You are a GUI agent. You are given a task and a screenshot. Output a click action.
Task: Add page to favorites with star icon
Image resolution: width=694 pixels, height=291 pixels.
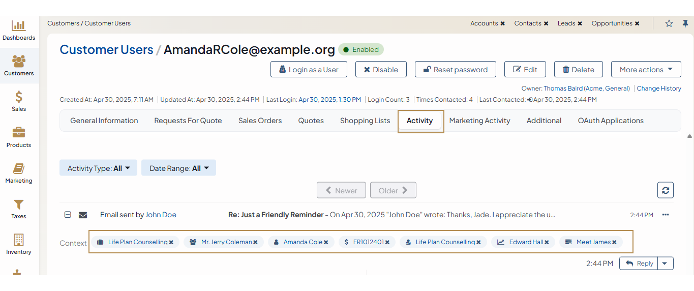[x=669, y=23]
